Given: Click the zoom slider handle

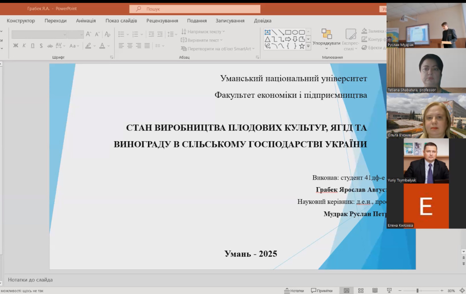Looking at the screenshot, I should [x=417, y=291].
